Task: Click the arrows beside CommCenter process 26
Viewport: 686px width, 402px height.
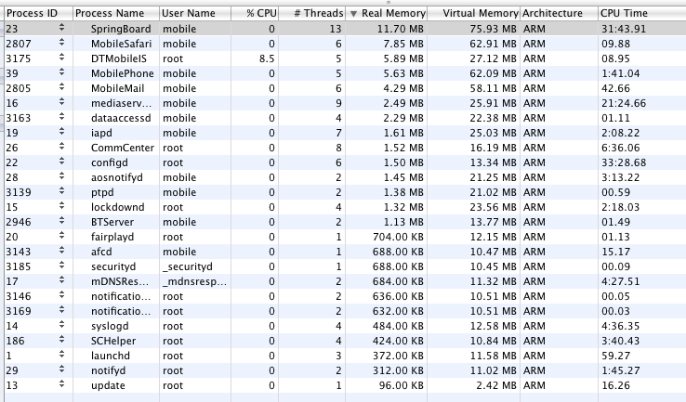Action: (61, 147)
